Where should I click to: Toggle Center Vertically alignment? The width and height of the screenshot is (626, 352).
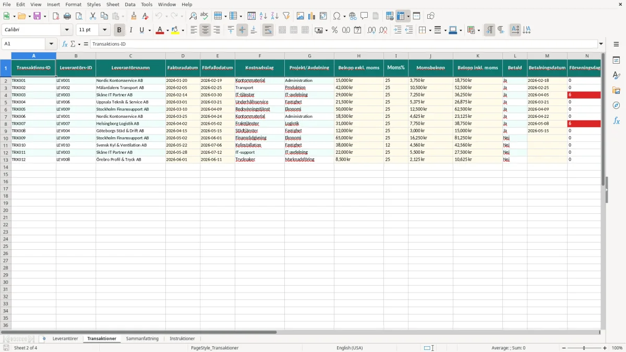pyautogui.click(x=242, y=30)
